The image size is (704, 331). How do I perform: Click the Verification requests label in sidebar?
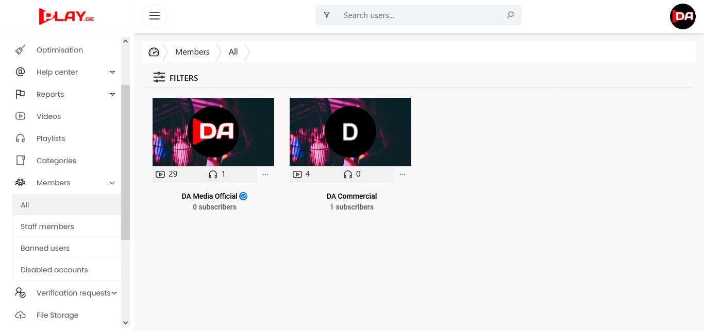[74, 293]
